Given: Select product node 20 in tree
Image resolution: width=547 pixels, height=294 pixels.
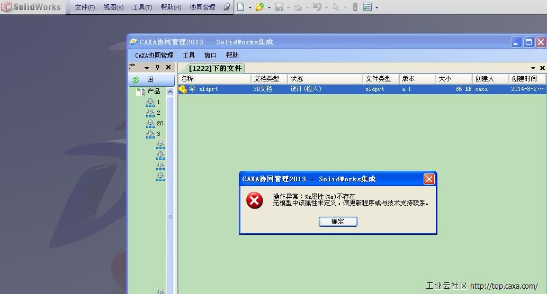Looking at the screenshot, I should coord(160,123).
